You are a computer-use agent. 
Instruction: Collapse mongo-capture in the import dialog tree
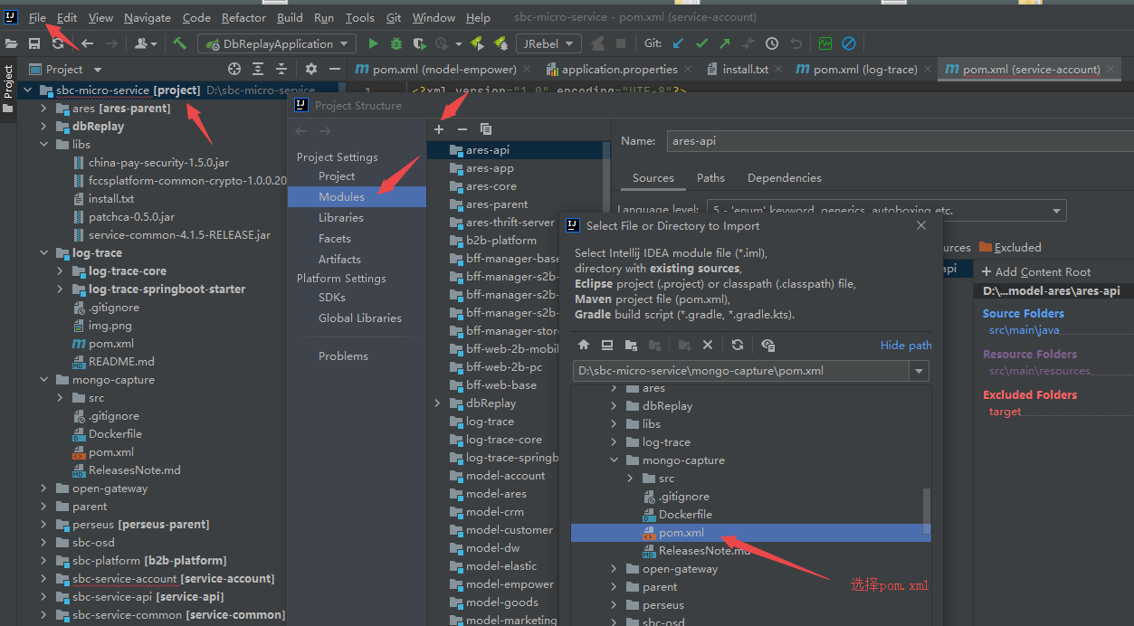tap(614, 460)
